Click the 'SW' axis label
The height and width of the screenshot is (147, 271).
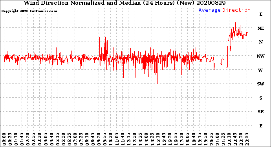point(261,84)
